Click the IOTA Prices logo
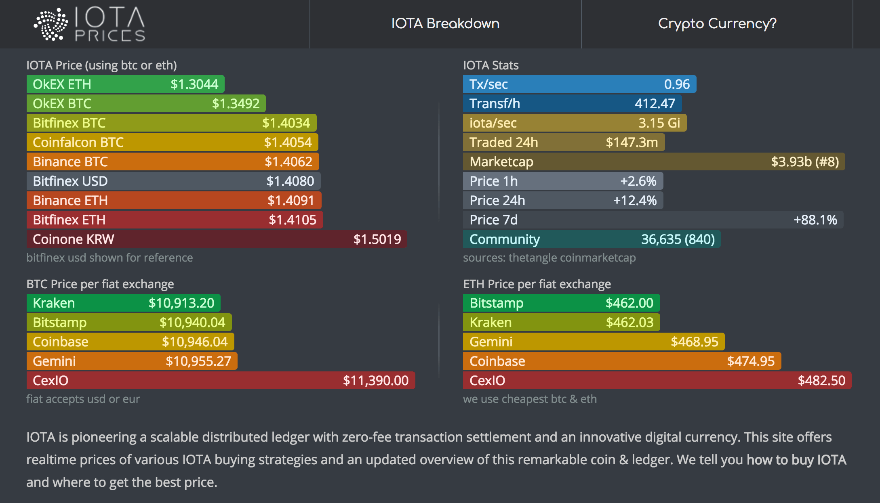 [x=90, y=24]
